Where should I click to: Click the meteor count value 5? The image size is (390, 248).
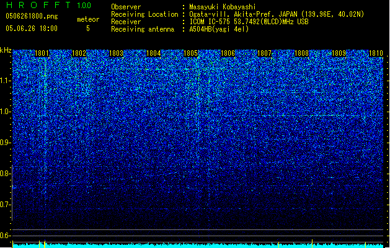[x=88, y=29]
